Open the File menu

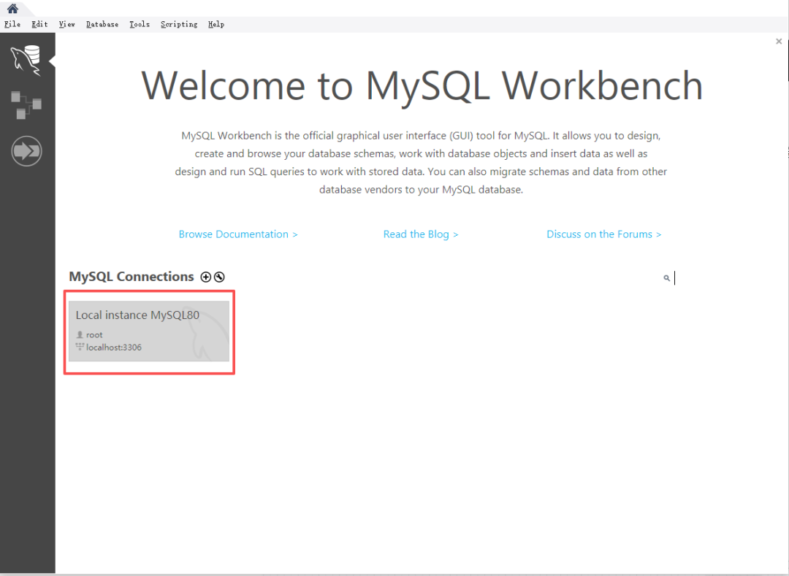[x=12, y=24]
